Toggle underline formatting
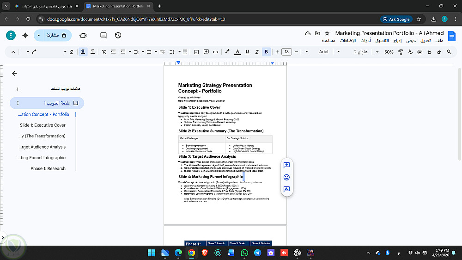This screenshot has height=260, width=462. (247, 52)
